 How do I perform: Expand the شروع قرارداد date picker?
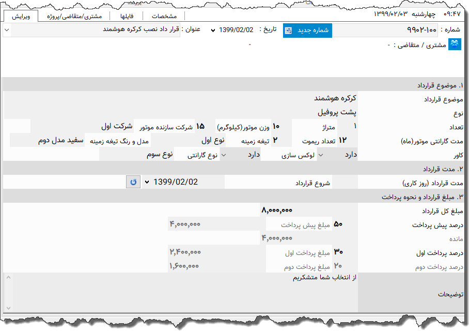[147, 182]
